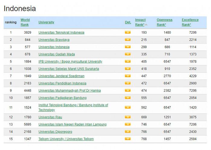Select impact rank value 215
The image size is (211, 150).
click(144, 40)
